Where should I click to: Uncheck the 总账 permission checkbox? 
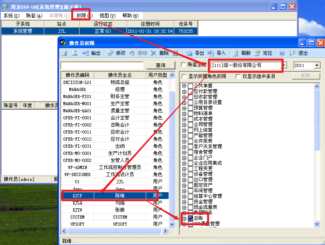click(x=191, y=218)
